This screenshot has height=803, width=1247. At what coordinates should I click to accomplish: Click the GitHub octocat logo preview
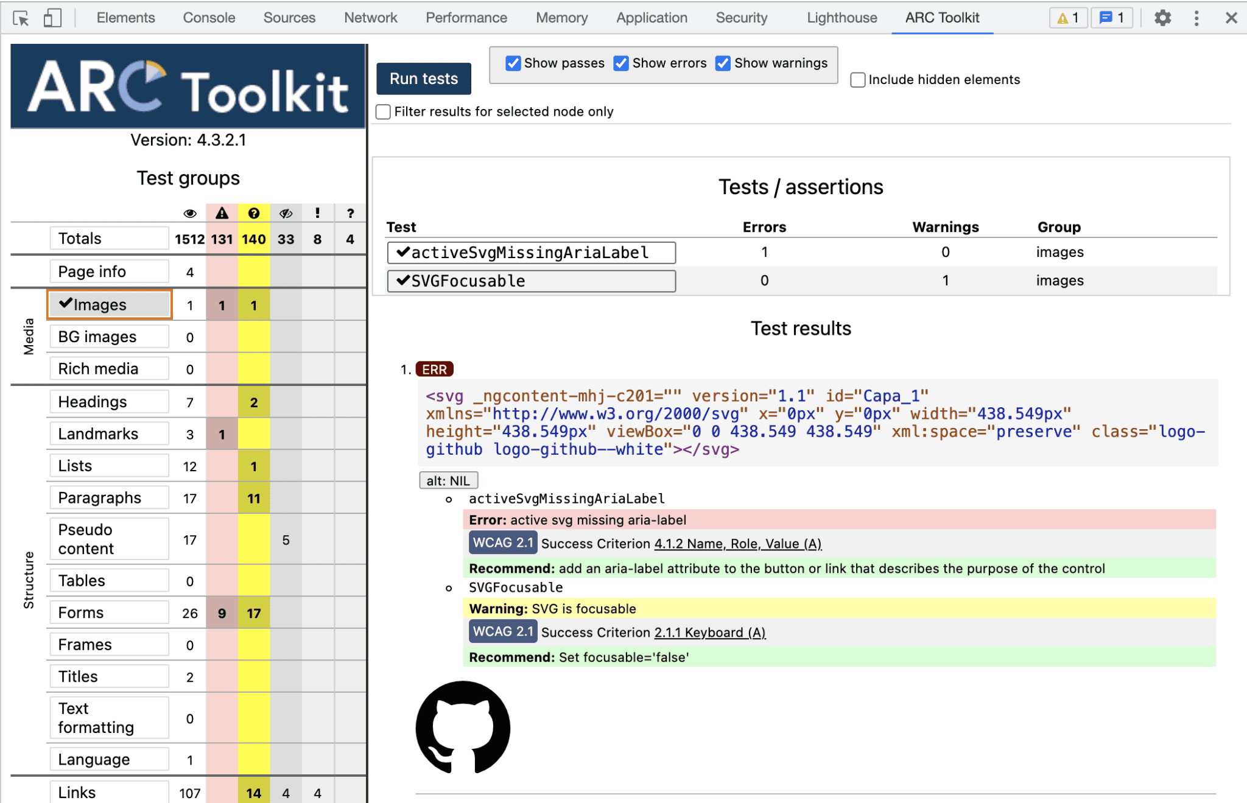point(463,728)
